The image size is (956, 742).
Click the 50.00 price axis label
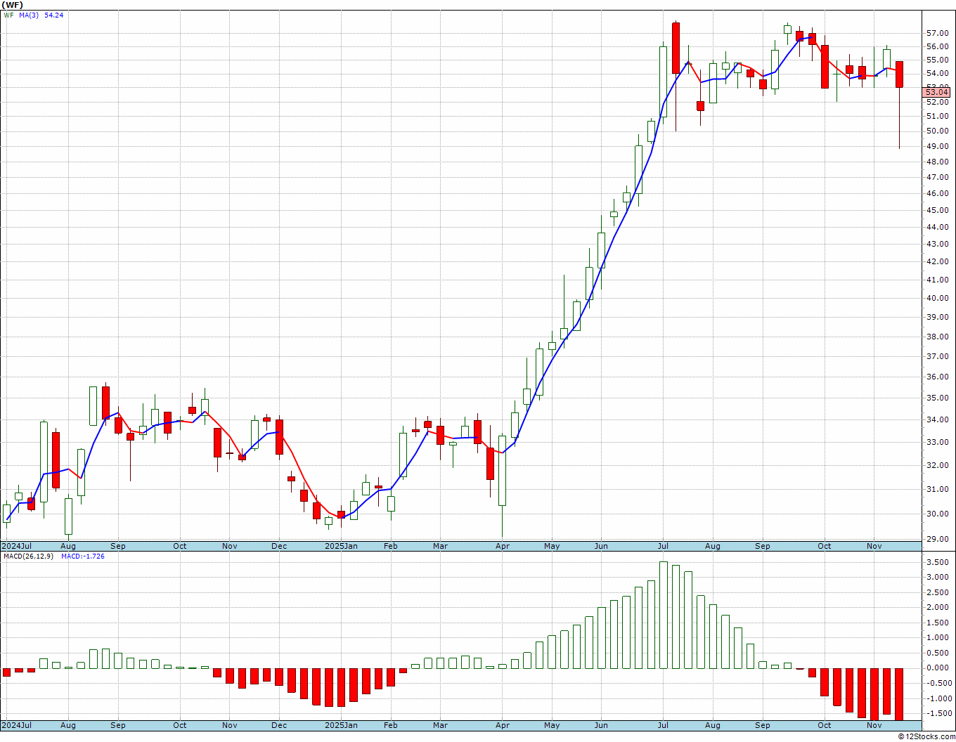click(938, 131)
